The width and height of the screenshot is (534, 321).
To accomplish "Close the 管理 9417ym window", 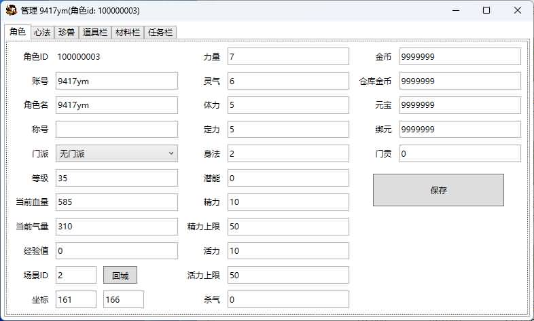I will click(517, 10).
